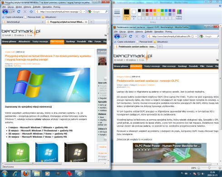
Task: Click Paint zoom slider handle
Action: [209, 168]
